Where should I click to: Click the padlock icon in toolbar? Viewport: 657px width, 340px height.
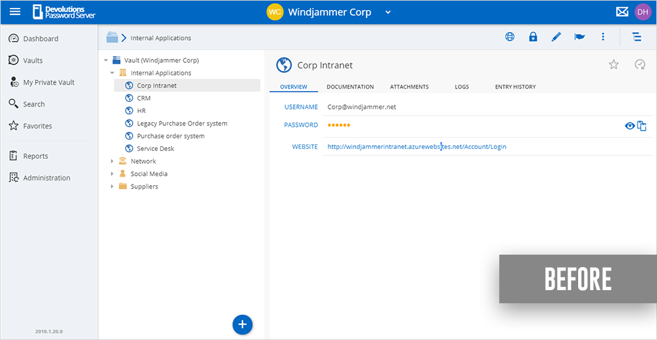[533, 37]
